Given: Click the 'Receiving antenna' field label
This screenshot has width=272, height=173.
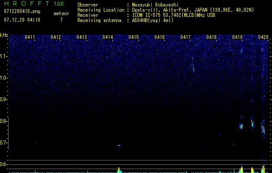Looking at the screenshot, I should [99, 20].
